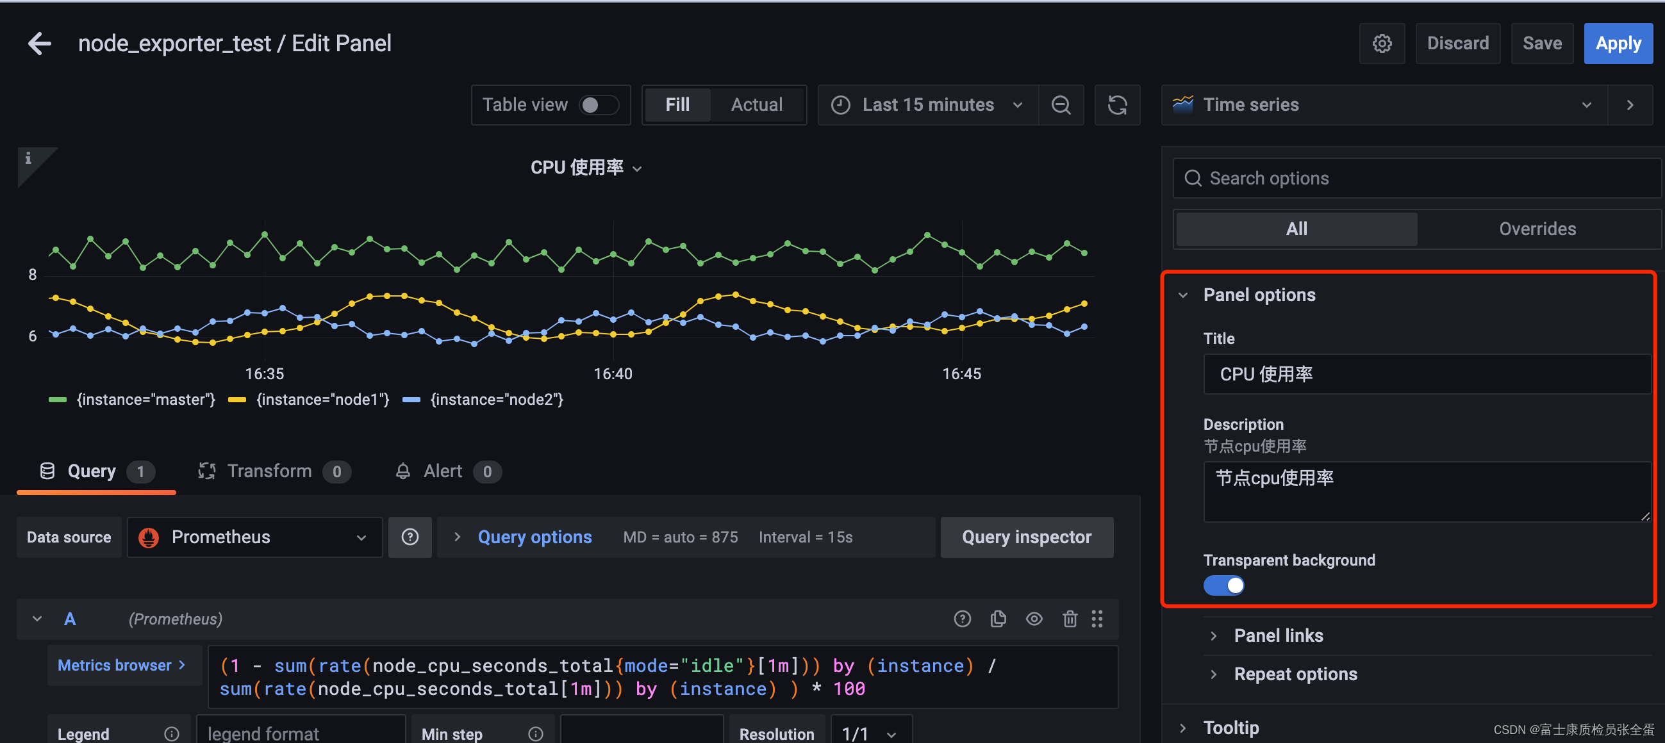This screenshot has width=1665, height=743.
Task: Click the back arrow to leave Edit Panel
Action: (x=40, y=44)
